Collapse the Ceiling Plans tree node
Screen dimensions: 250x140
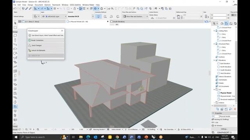[214, 31]
